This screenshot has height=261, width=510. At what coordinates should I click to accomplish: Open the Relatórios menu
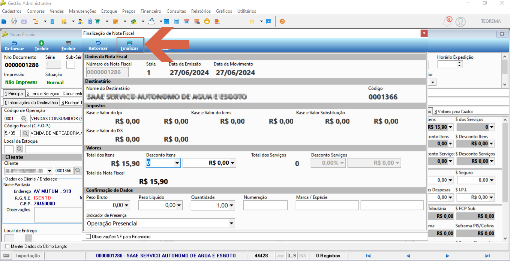point(201,11)
